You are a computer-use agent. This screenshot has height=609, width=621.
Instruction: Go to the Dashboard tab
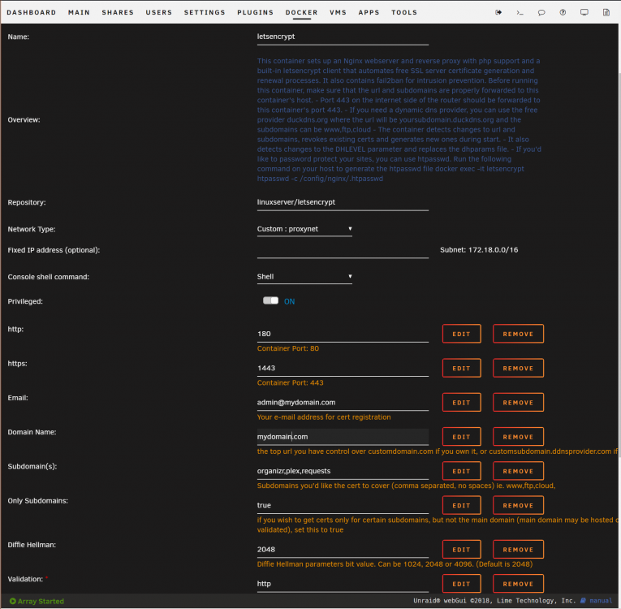tap(32, 12)
